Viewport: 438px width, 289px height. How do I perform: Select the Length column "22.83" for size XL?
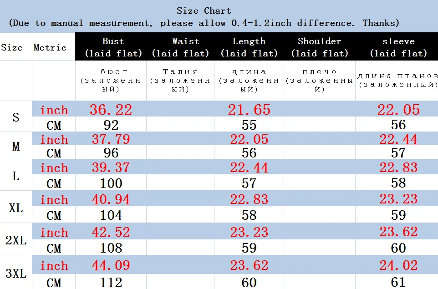[x=249, y=199]
